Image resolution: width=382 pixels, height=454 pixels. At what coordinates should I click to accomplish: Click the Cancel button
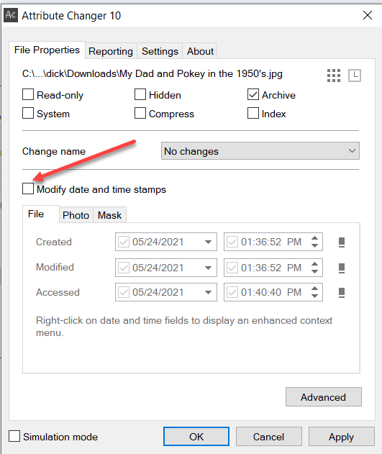tap(269, 436)
